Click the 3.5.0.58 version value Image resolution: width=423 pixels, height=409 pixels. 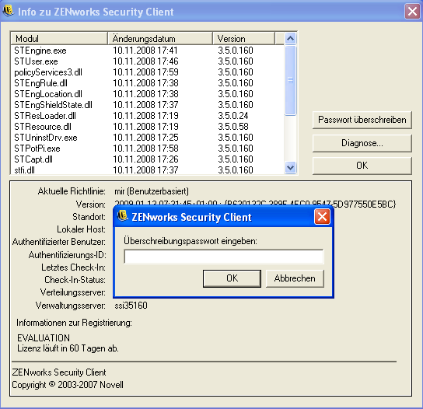tap(233, 127)
